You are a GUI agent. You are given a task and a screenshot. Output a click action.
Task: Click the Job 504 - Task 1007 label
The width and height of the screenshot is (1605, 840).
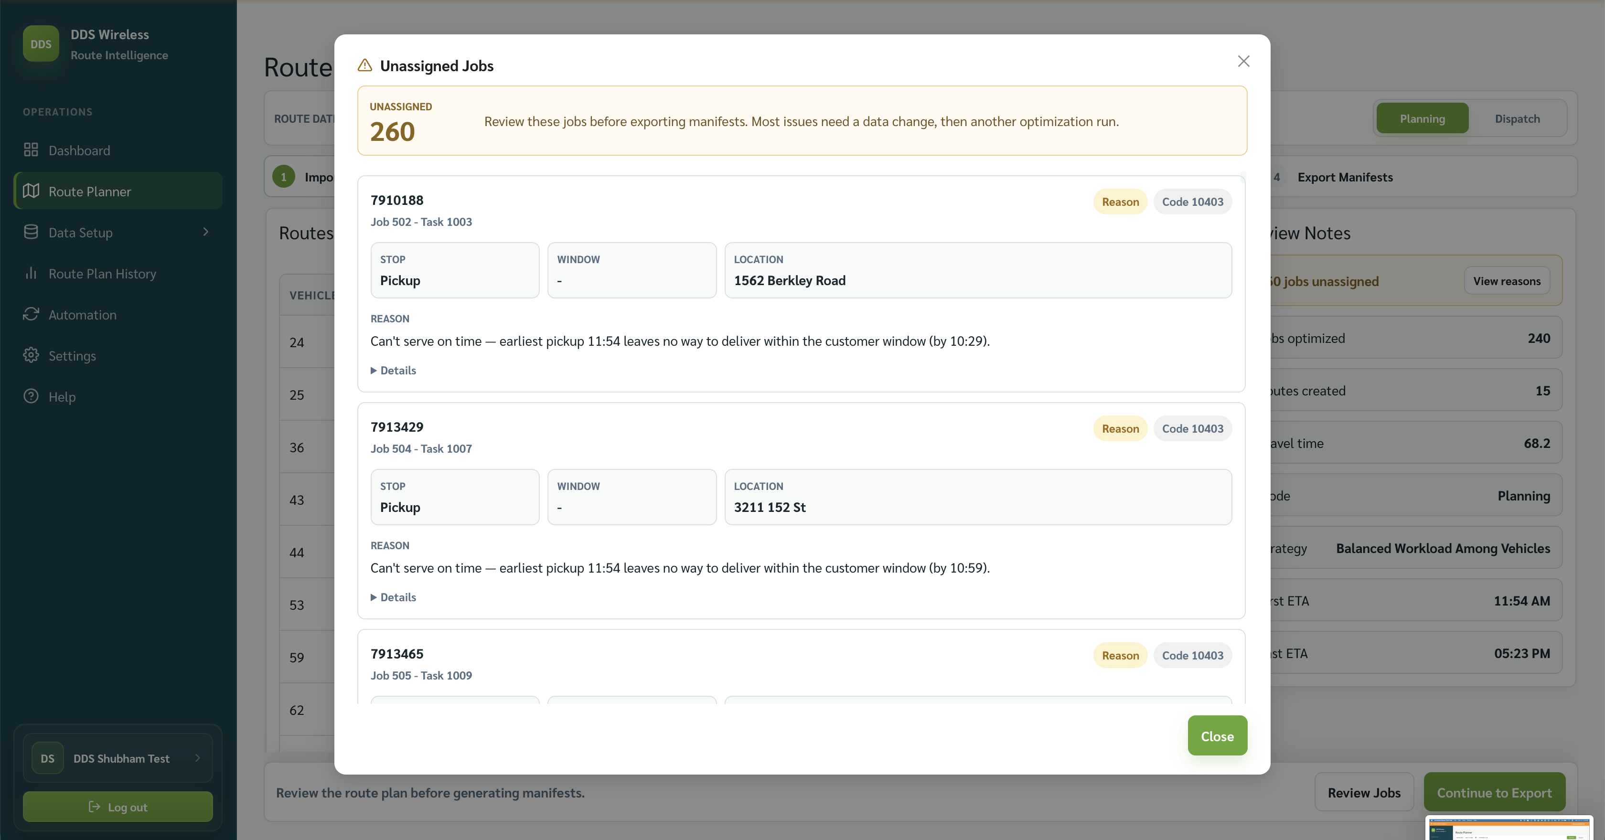tap(421, 448)
